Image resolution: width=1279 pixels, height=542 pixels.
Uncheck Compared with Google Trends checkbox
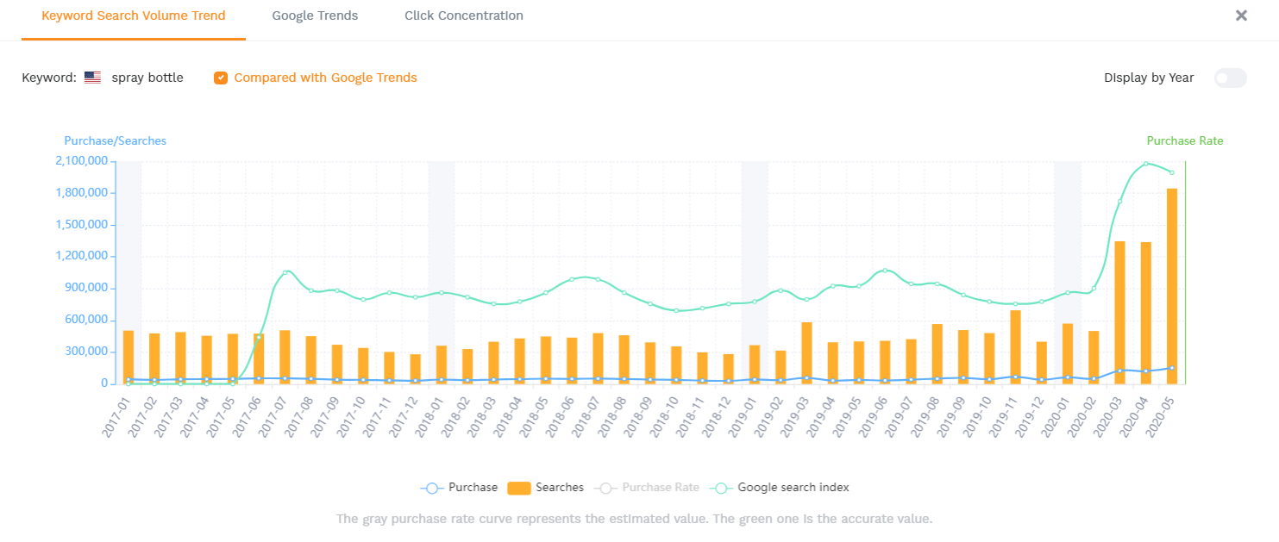click(x=221, y=78)
